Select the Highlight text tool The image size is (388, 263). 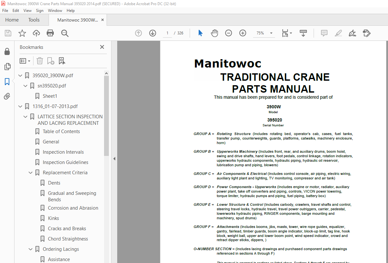338,33
